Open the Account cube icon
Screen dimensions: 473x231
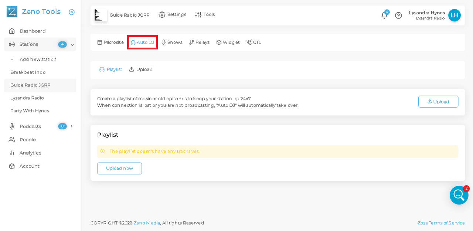[x=12, y=166]
